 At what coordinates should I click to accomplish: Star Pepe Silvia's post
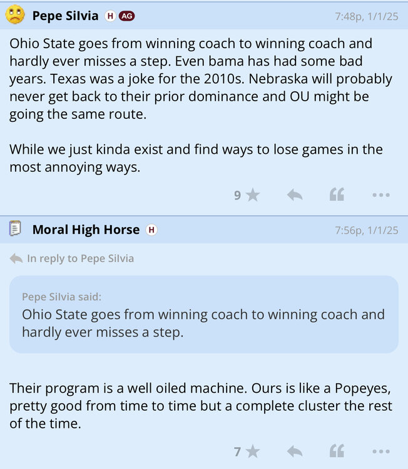[253, 196]
